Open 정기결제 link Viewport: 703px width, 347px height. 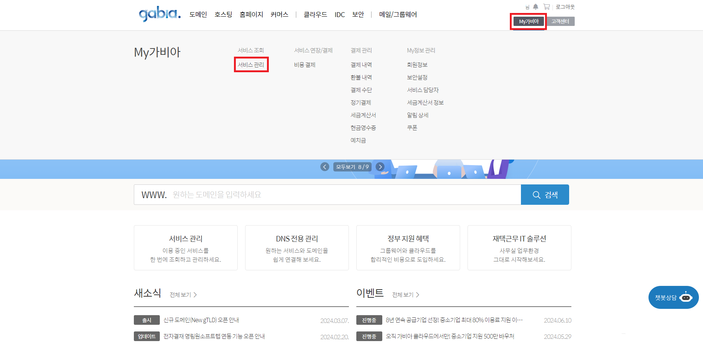(x=361, y=103)
